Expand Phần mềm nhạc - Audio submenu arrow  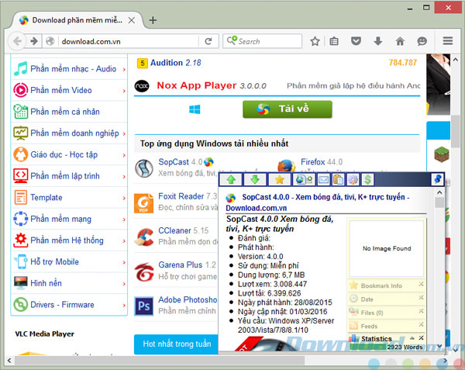point(124,70)
